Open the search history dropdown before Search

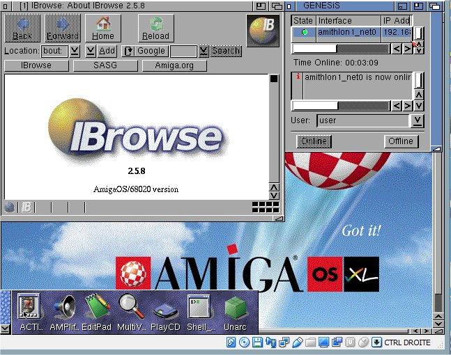coord(204,51)
